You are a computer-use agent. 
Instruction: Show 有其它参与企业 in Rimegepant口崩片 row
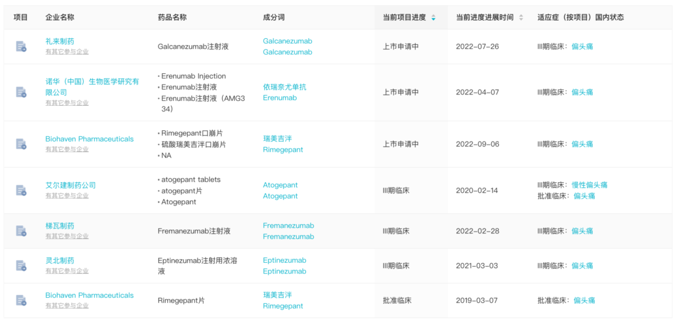pos(67,149)
